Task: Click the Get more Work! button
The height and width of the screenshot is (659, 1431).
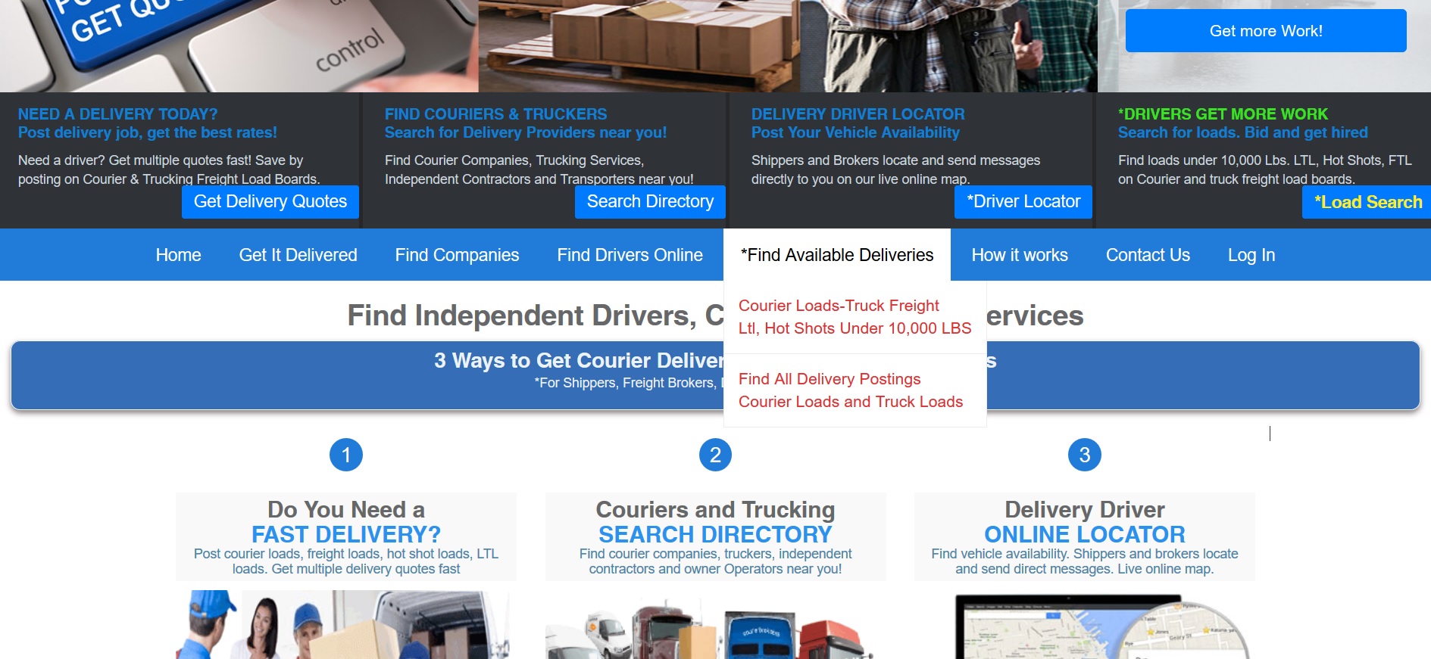Action: (1266, 31)
